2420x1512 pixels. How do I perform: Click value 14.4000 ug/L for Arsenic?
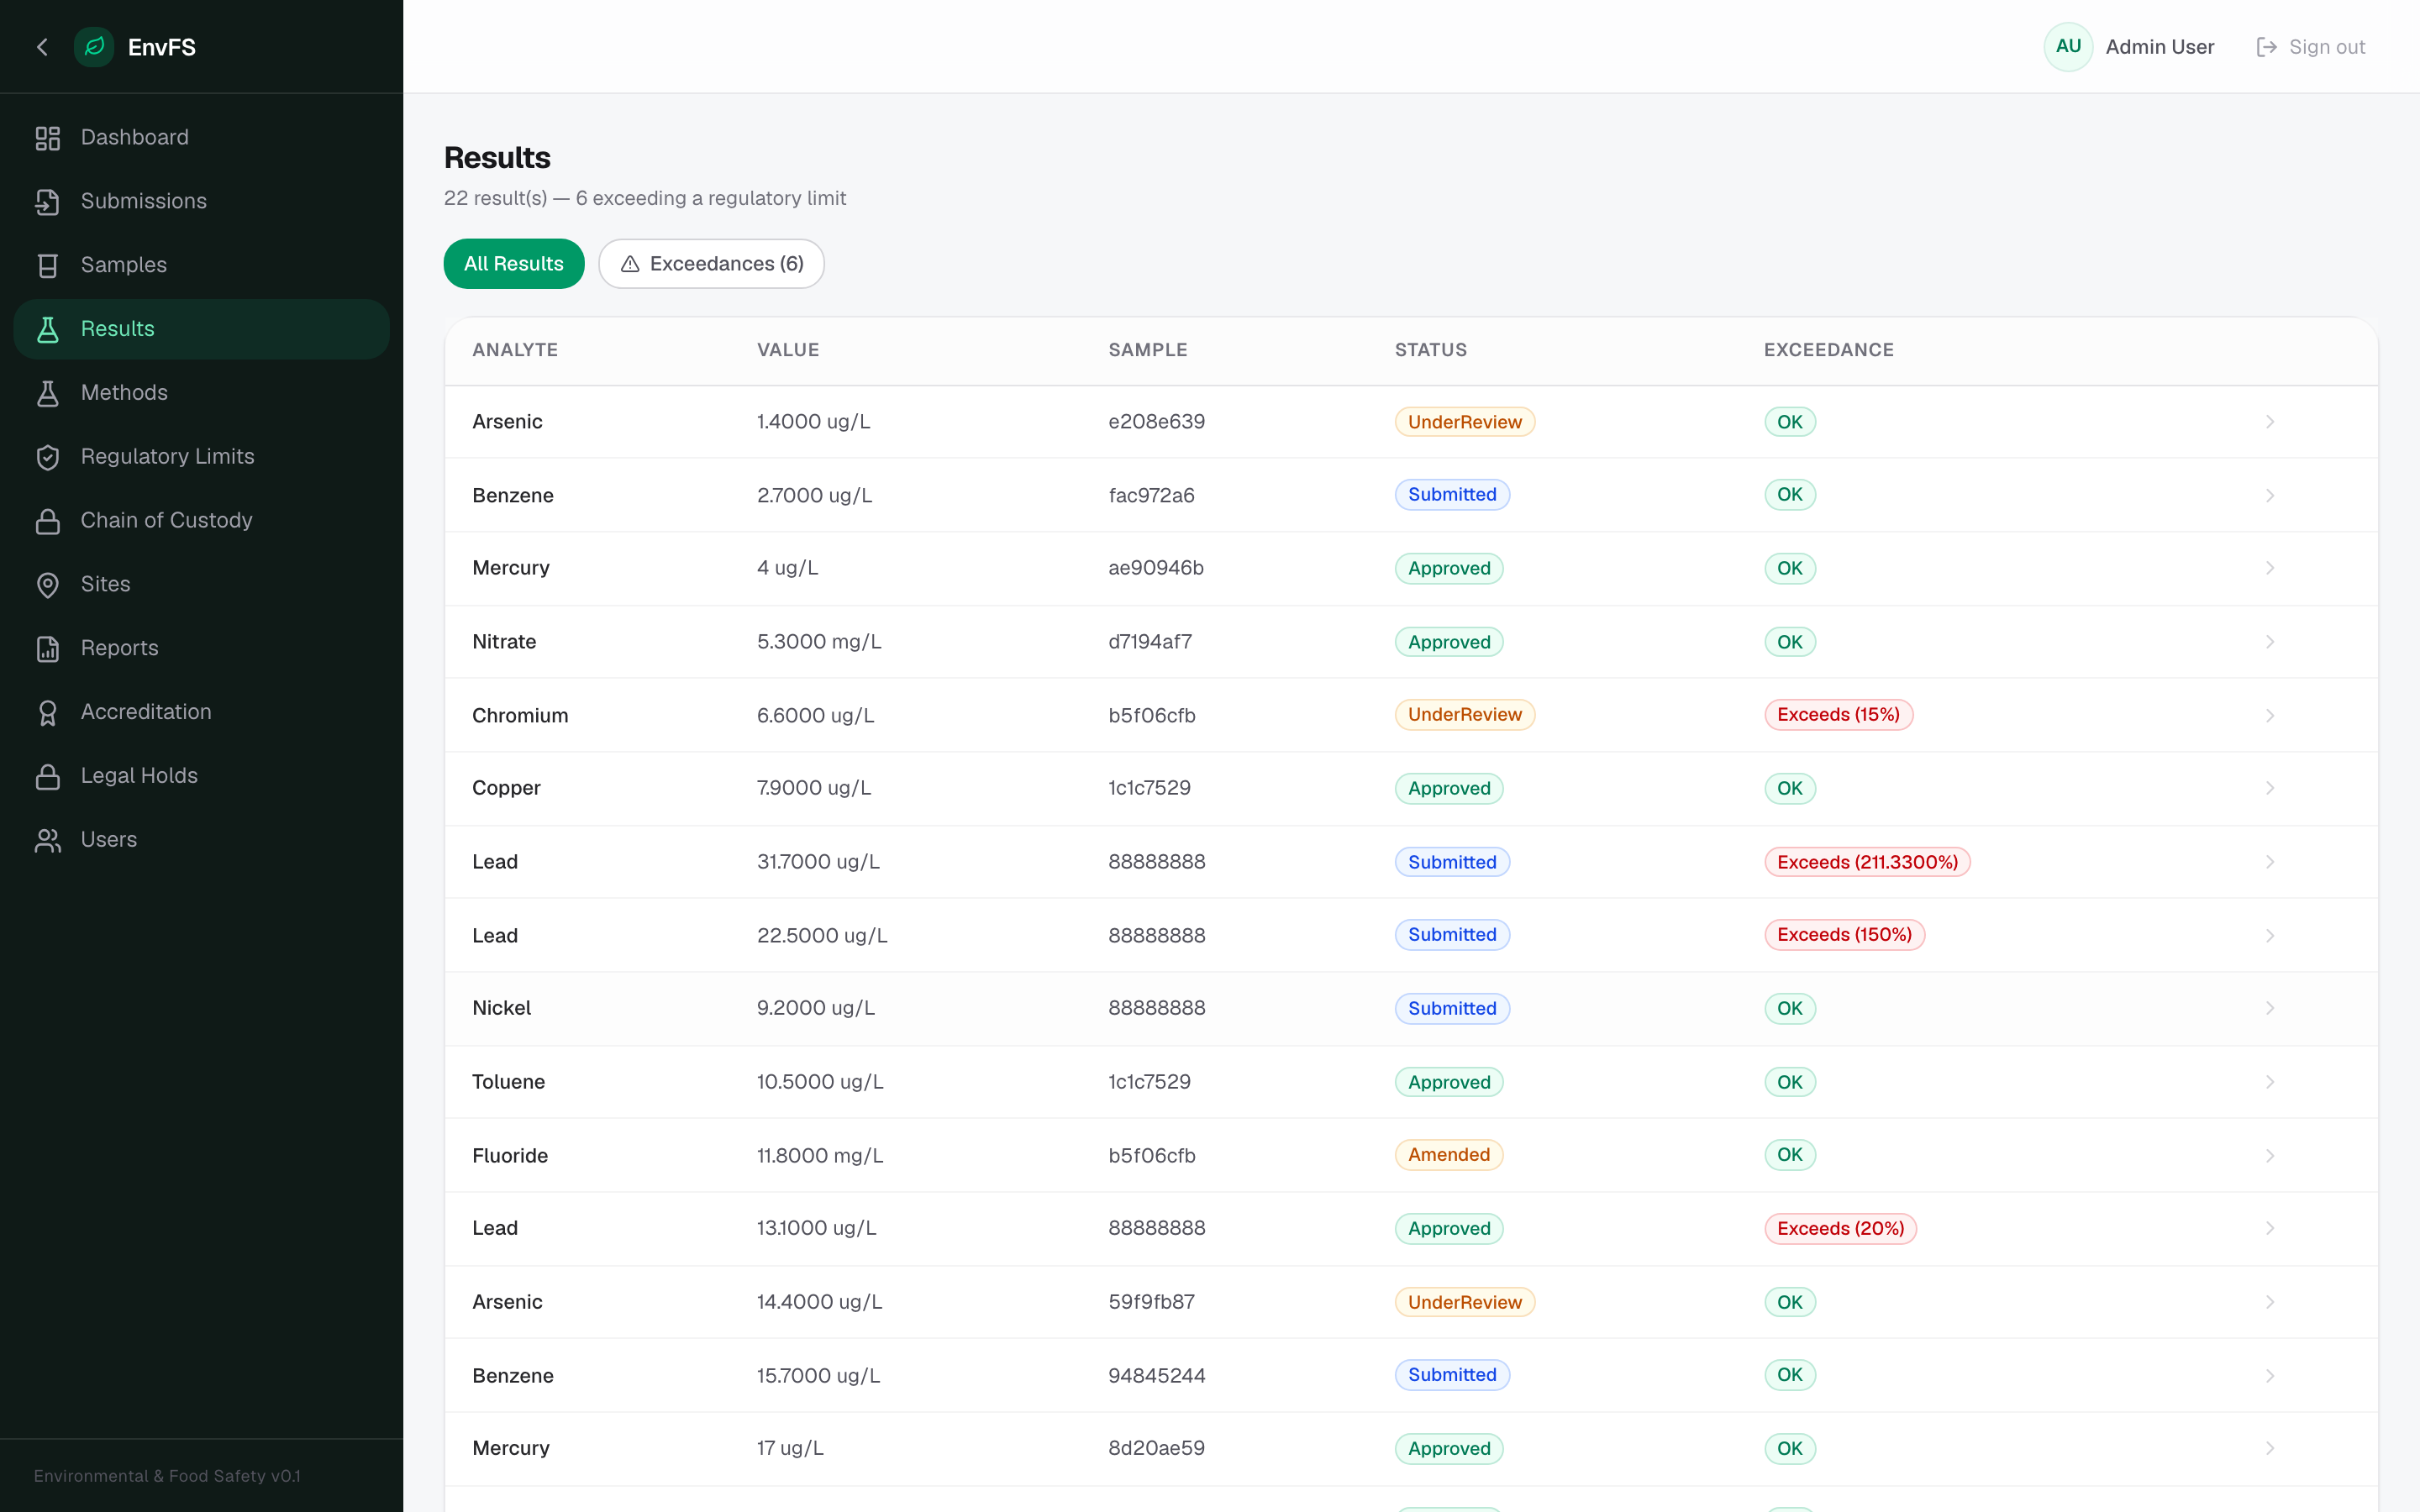click(x=819, y=1302)
